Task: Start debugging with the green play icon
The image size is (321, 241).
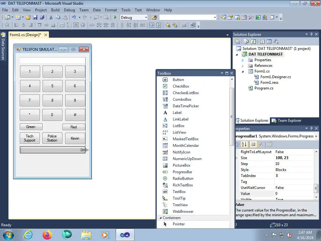Action: [x=115, y=18]
